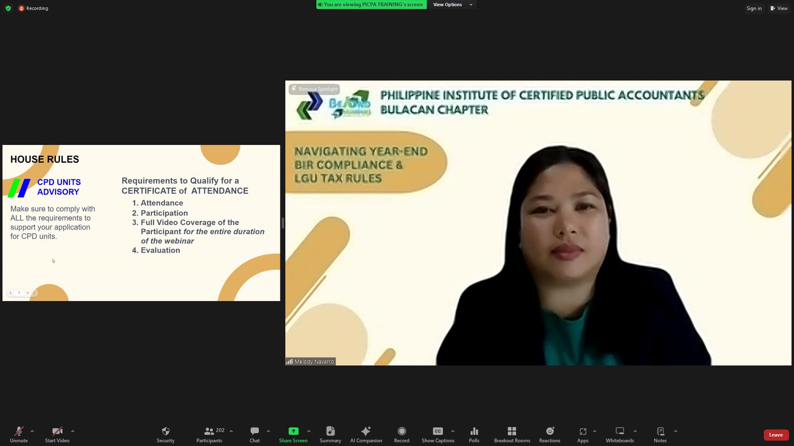Unmute the microphone
Screen dimensions: 794x446
pyautogui.click(x=19, y=434)
